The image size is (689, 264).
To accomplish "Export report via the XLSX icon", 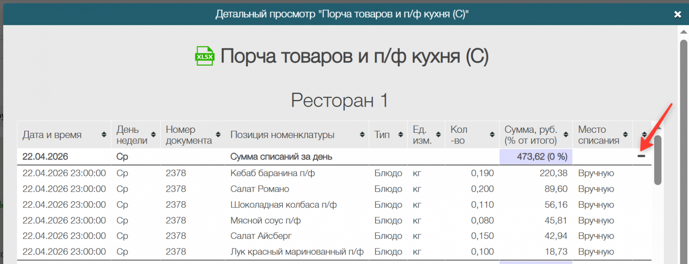I will (x=205, y=56).
